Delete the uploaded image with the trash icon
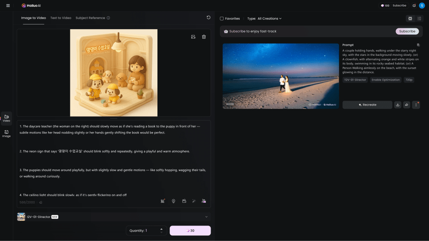This screenshot has height=241, width=429. click(x=204, y=36)
